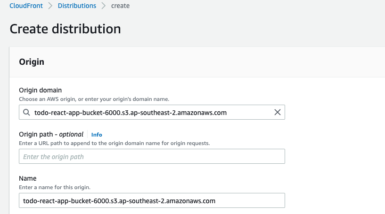This screenshot has width=385, height=214.
Task: Click the magnifier search icon in Origin domain
Action: coord(26,112)
